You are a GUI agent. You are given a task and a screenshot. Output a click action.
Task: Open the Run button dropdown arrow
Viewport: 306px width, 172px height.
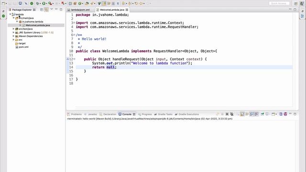tap(46, 3)
